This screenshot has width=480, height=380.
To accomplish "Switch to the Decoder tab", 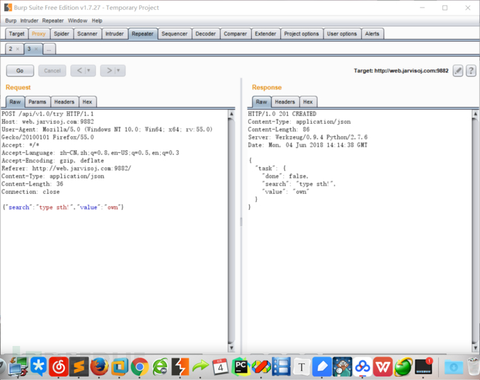I will (x=206, y=33).
